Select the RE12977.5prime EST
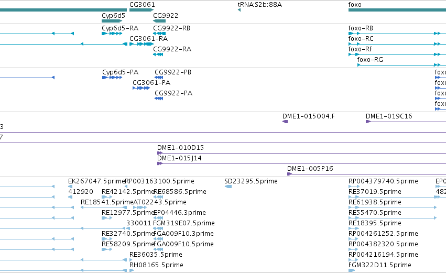The width and height of the screenshot is (446, 273). pyautogui.click(x=128, y=213)
